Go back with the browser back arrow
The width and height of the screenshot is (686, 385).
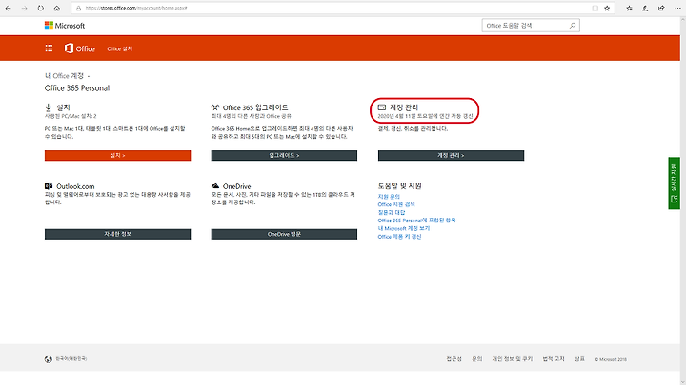tap(8, 8)
